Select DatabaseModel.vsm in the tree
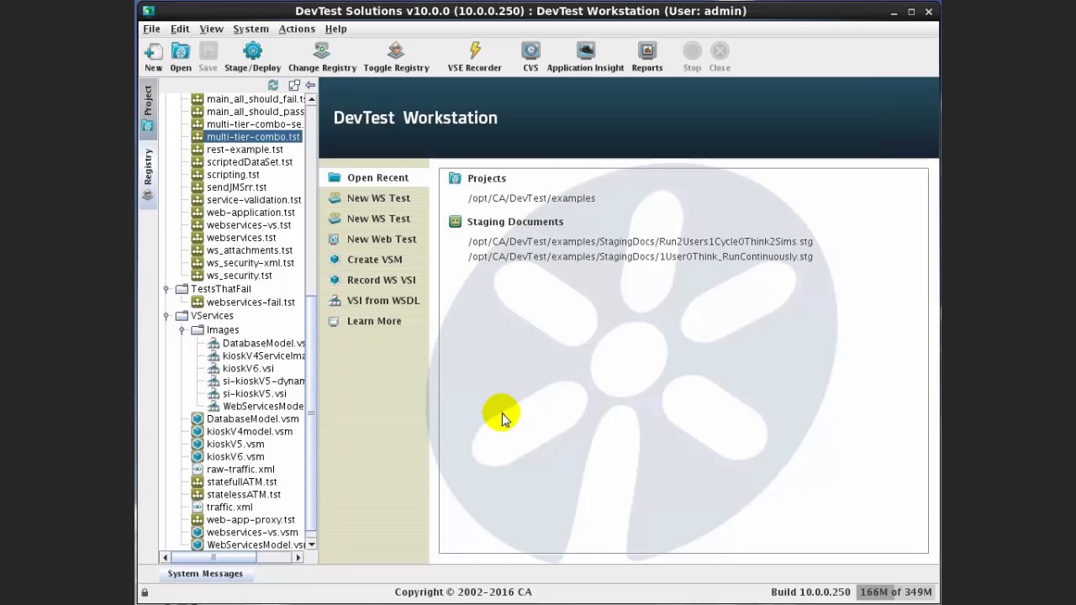This screenshot has width=1076, height=605. (252, 418)
